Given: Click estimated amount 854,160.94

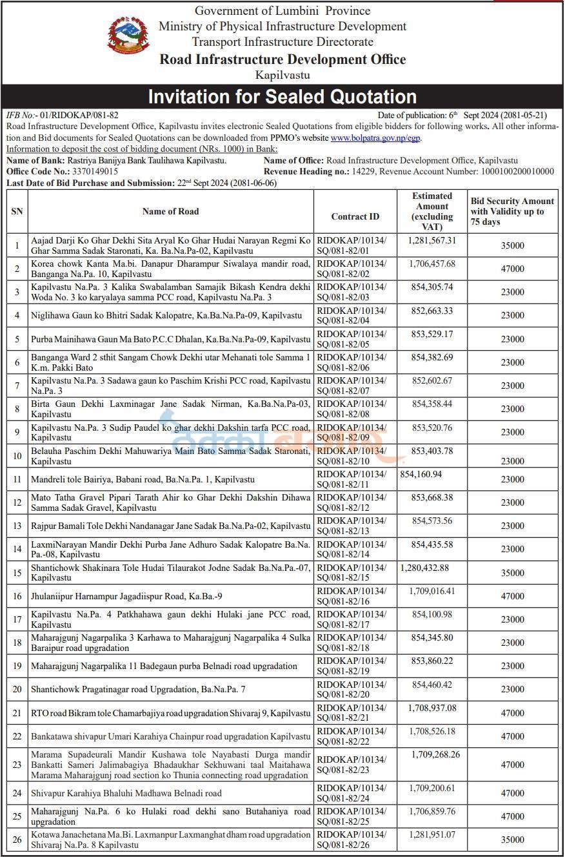Looking at the screenshot, I should (421, 474).
